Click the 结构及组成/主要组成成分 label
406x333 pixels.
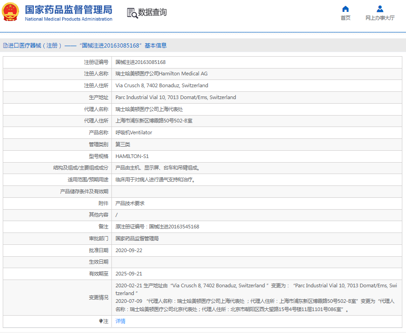coord(81,168)
